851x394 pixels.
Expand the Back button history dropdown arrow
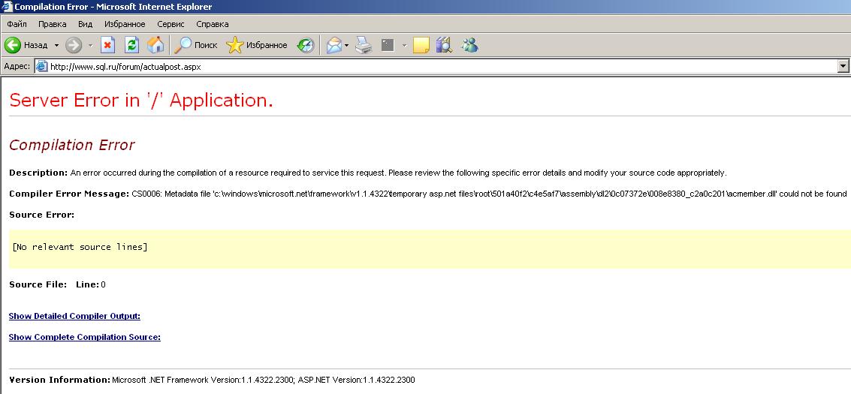click(x=56, y=45)
